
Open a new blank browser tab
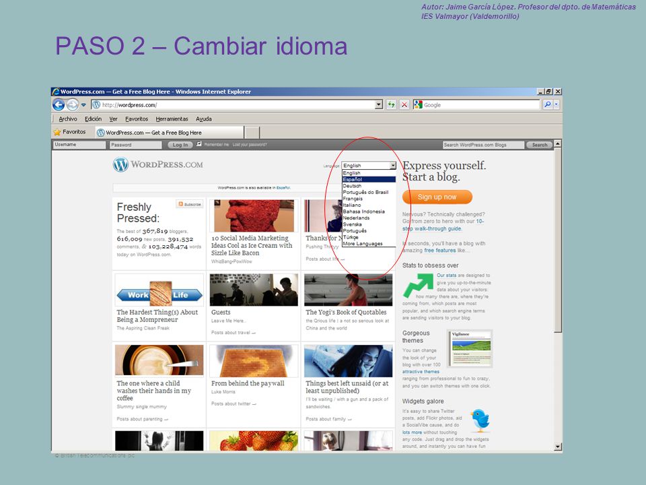[252, 133]
